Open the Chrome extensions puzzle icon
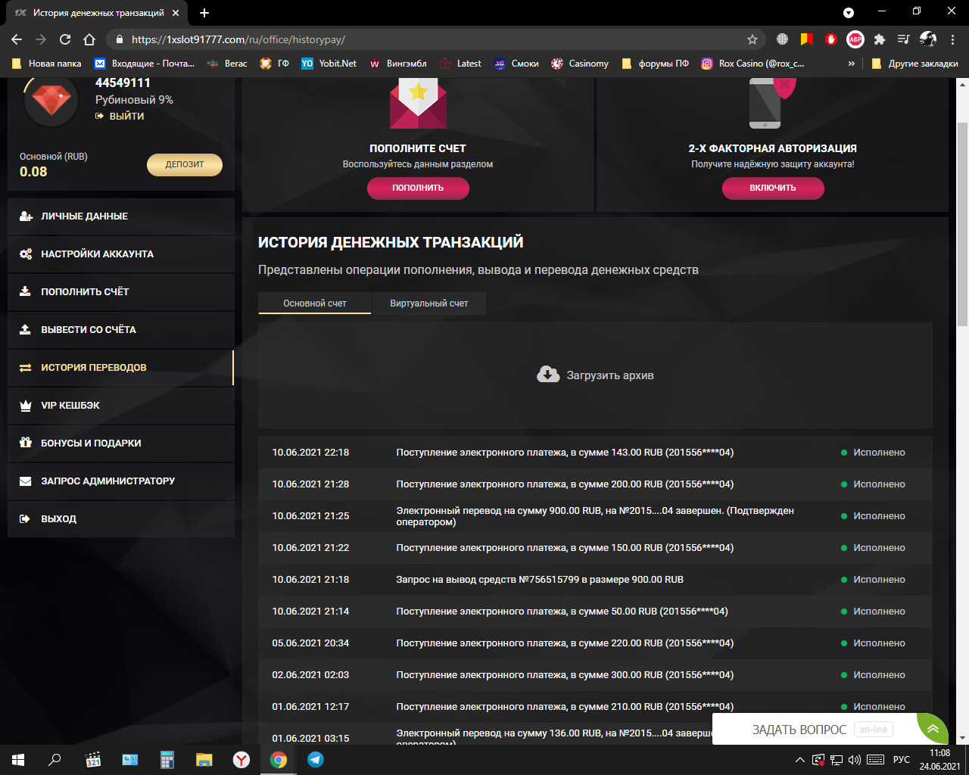The height and width of the screenshot is (775, 969). click(880, 39)
